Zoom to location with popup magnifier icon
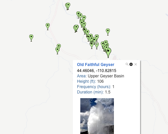Screen dimensions: 168x134 (x=127, y=64)
